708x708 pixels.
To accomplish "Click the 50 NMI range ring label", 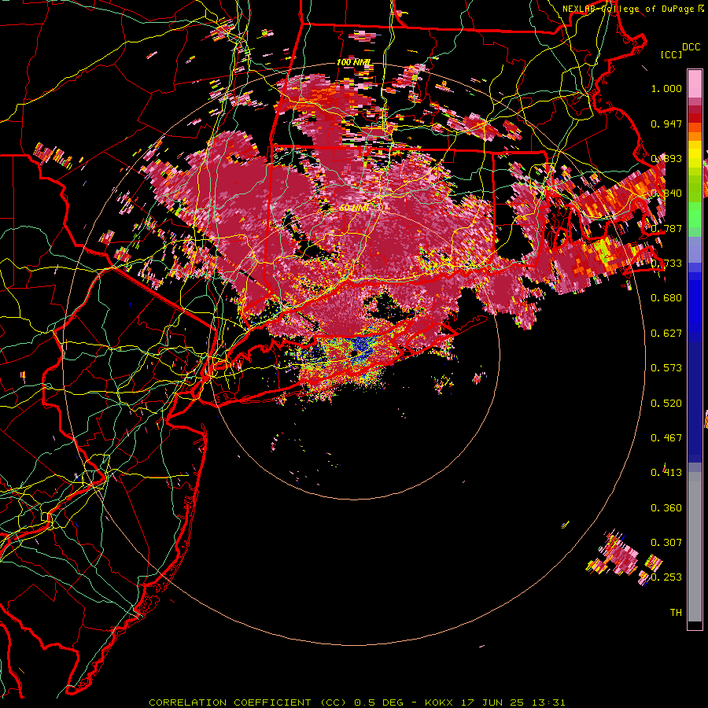I will (354, 208).
